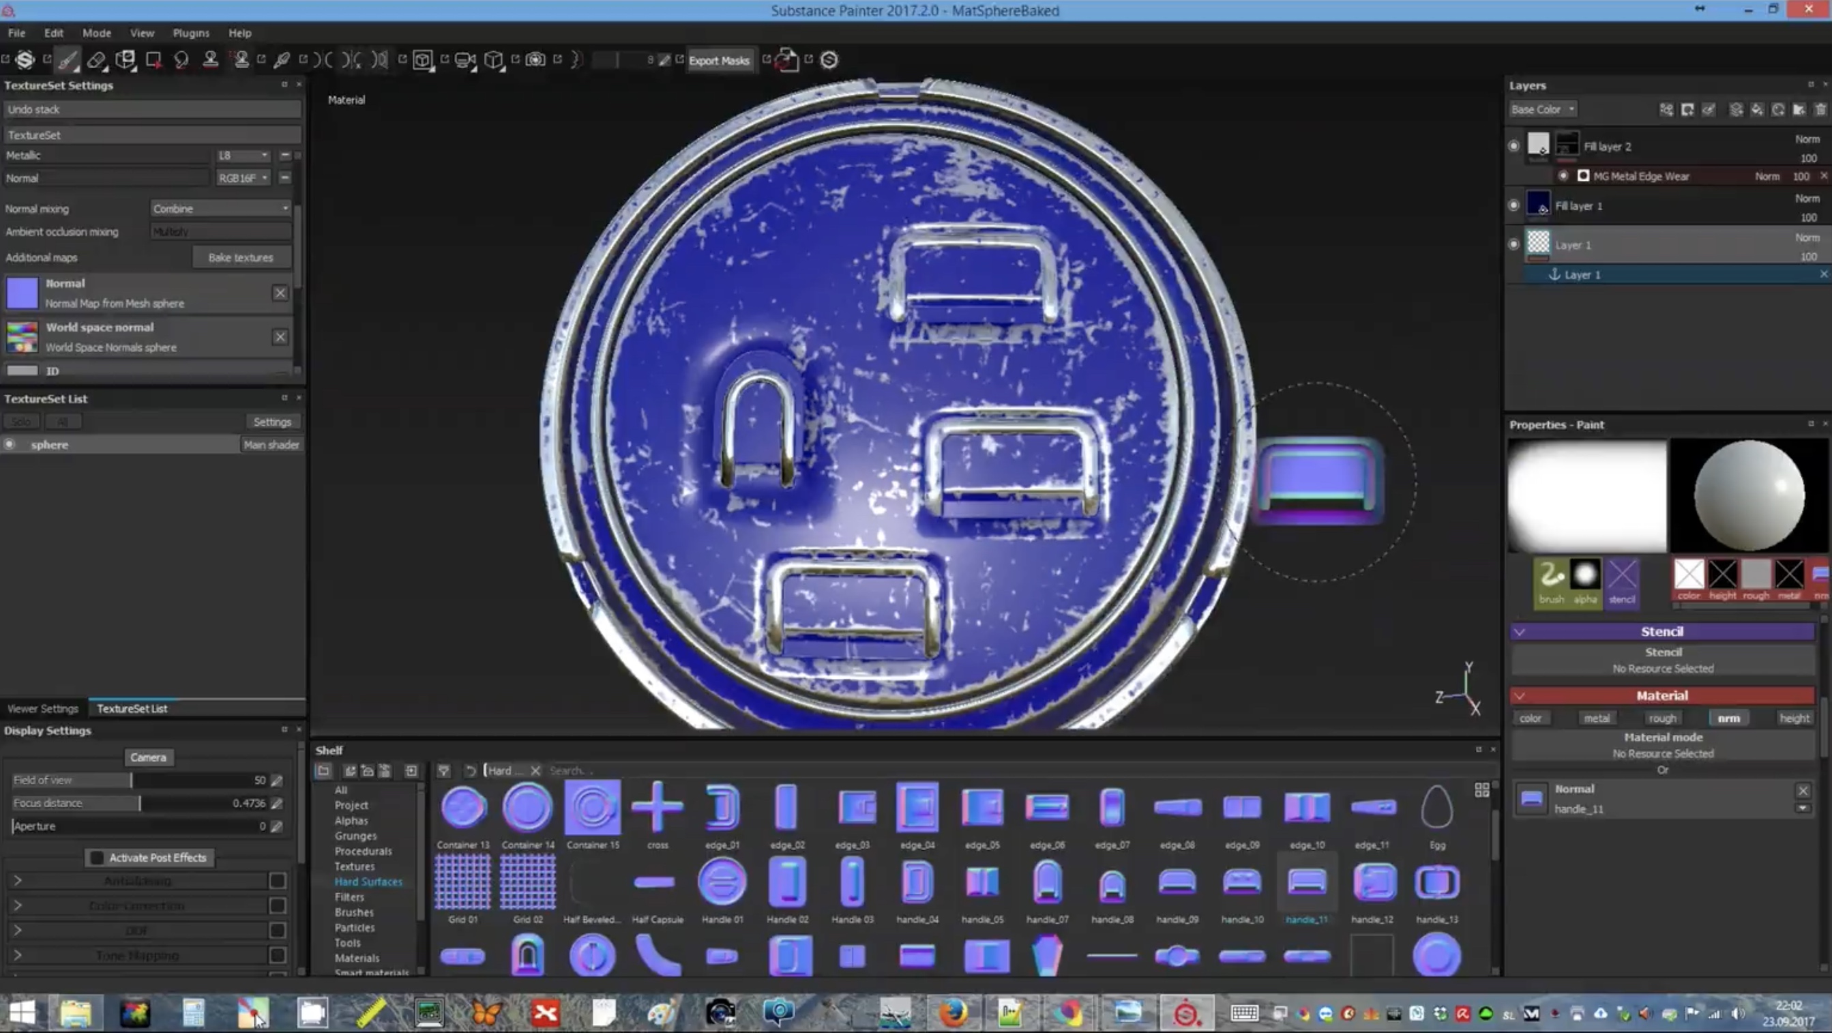
Task: Switch Shelf to grid view icon
Action: click(1482, 789)
